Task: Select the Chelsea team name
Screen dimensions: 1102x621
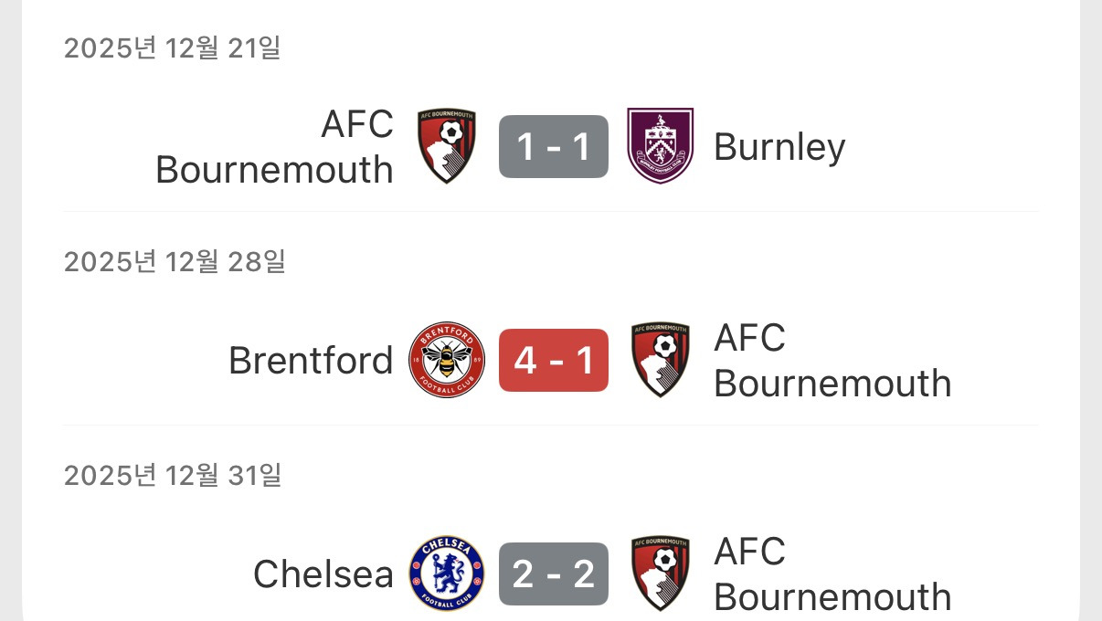Action: (323, 574)
